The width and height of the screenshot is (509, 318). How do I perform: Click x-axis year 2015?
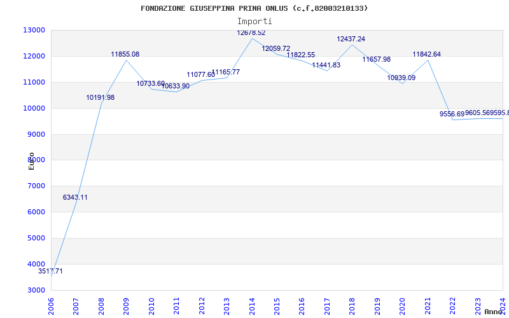(277, 306)
